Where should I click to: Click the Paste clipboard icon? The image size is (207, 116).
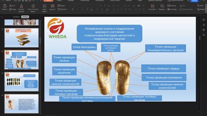point(5,6)
